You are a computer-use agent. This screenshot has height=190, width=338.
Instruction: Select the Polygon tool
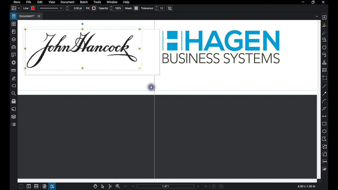pyautogui.click(x=324, y=139)
